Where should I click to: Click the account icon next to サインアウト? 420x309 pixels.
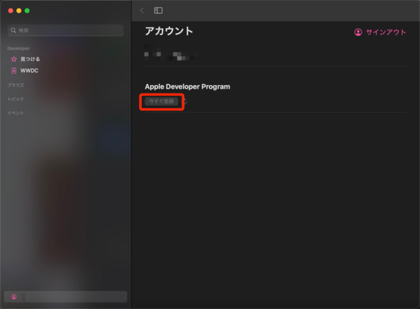(358, 32)
